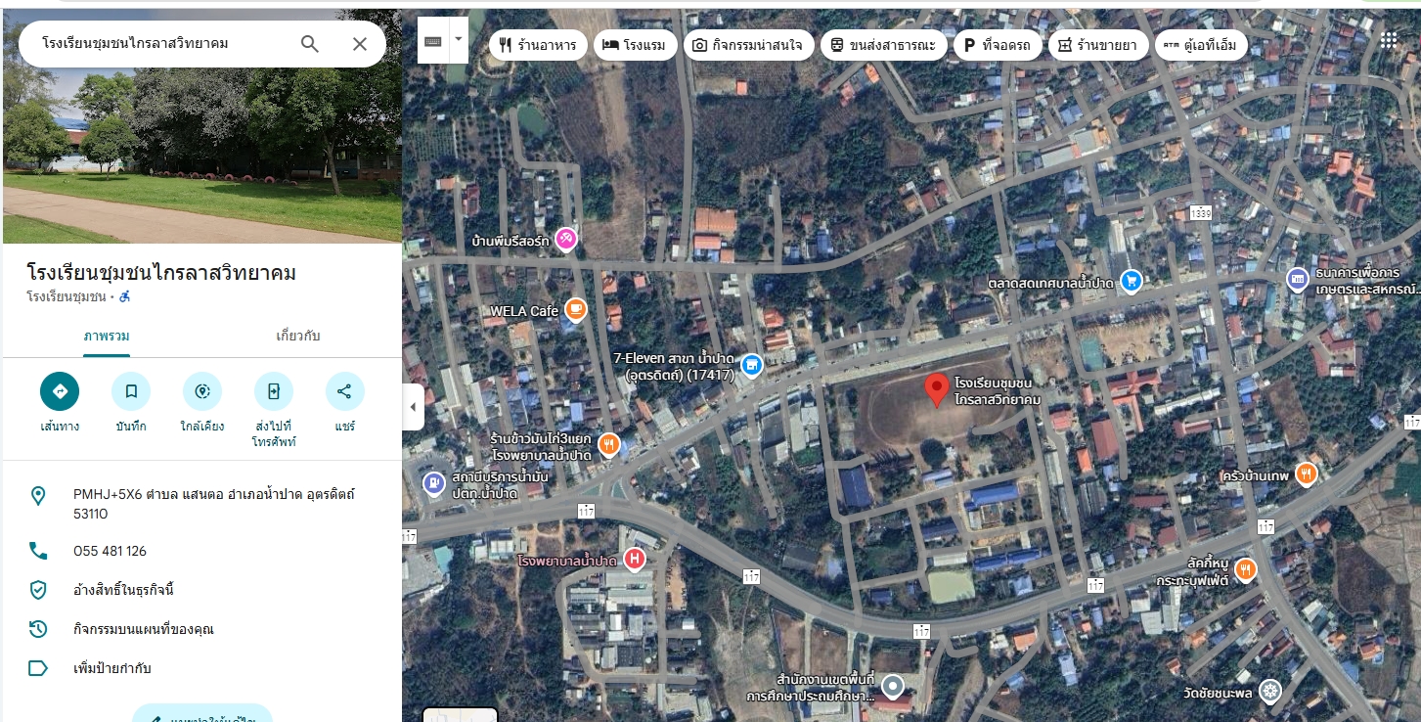Image resolution: width=1421 pixels, height=722 pixels.
Task: Filter map by ร้านอาหาร chip
Action: click(538, 45)
